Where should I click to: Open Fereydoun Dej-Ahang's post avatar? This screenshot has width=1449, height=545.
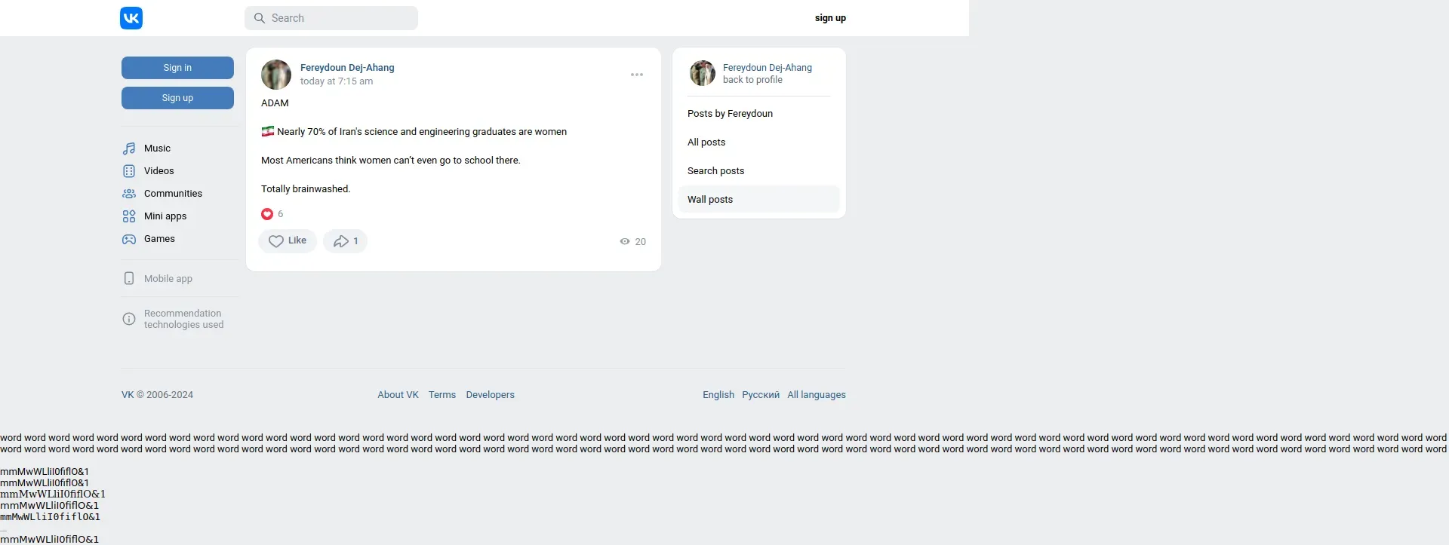tap(276, 75)
